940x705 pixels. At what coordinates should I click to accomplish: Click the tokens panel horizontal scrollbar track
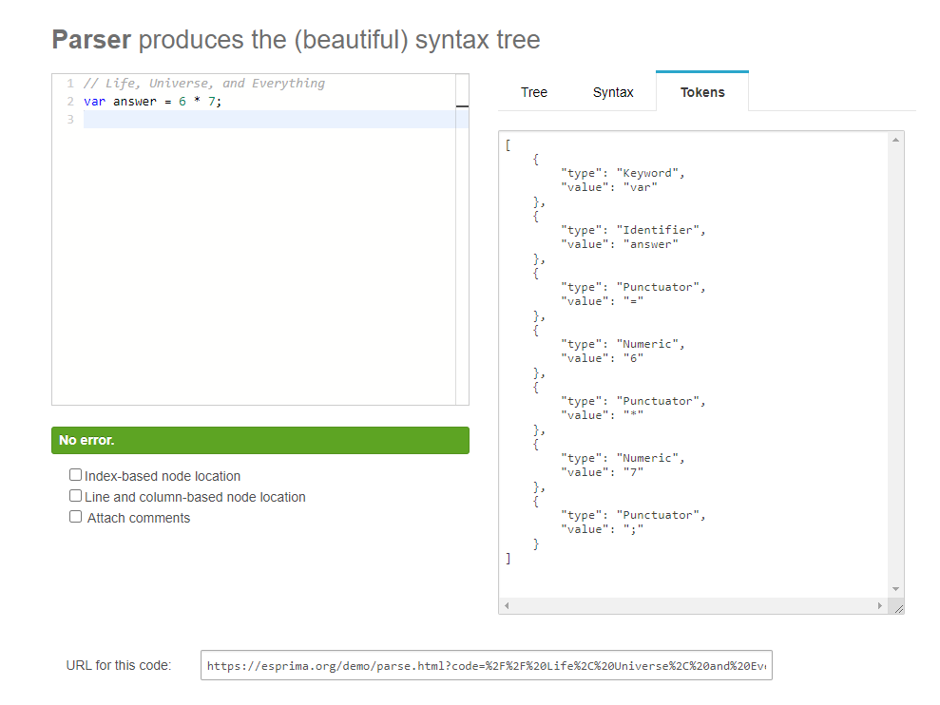click(x=693, y=606)
